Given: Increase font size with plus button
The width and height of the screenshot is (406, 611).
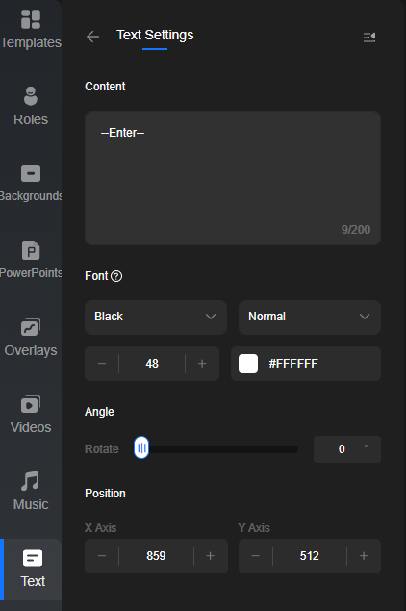Looking at the screenshot, I should coord(202,364).
